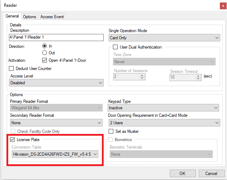Open the Single Operation Mode dropdown
The width and height of the screenshot is (227, 180).
[x=164, y=38]
